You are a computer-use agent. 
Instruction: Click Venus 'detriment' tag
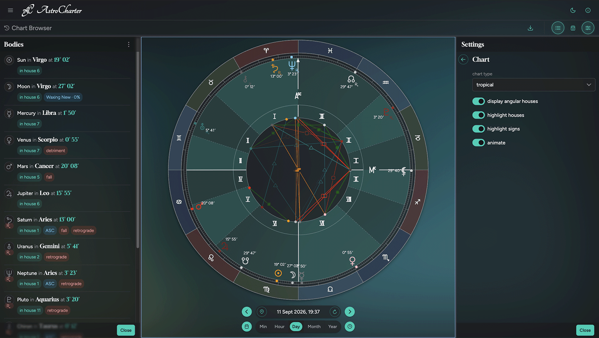56,150
